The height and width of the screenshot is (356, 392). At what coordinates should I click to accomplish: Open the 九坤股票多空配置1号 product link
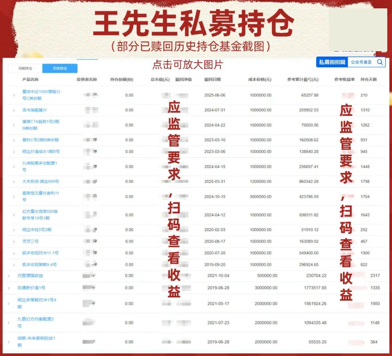point(40,166)
